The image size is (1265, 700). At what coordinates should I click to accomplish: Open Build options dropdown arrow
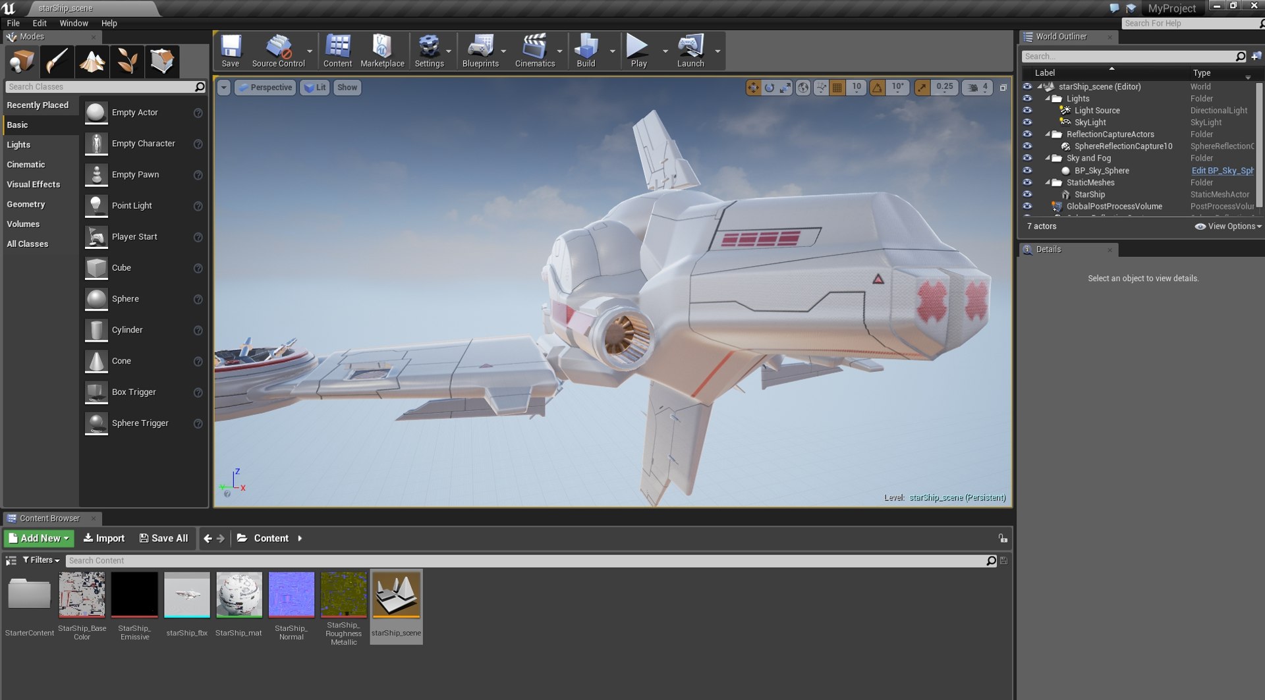pos(613,51)
